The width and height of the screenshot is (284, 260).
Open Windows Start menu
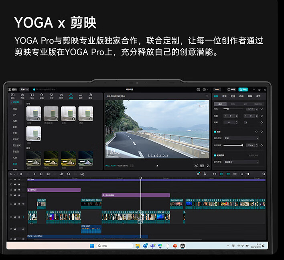coord(92,246)
